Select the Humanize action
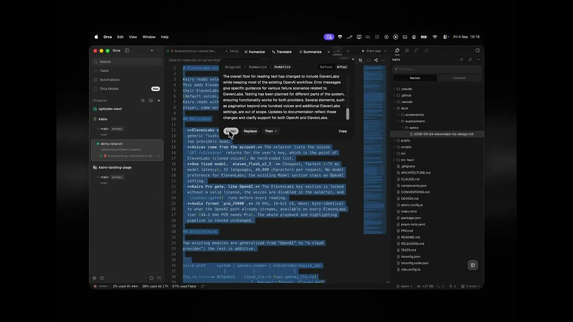 pyautogui.click(x=254, y=52)
